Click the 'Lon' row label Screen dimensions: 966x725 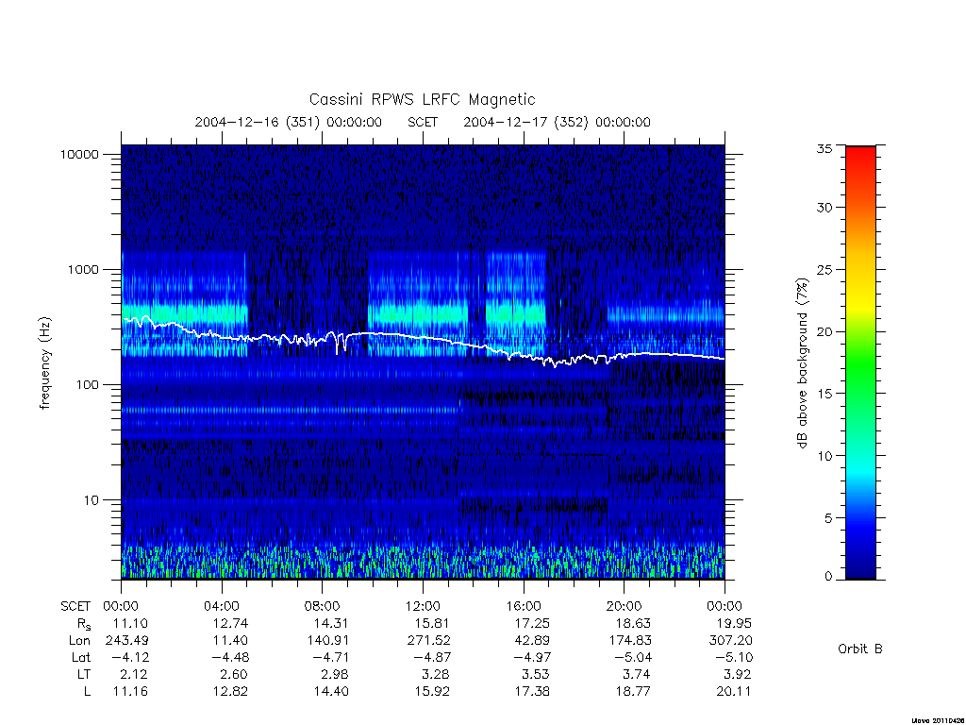(79, 641)
